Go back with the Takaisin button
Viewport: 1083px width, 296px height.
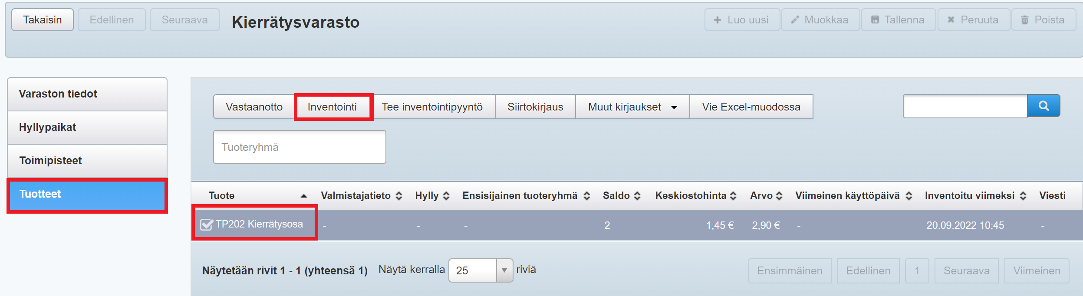click(43, 20)
